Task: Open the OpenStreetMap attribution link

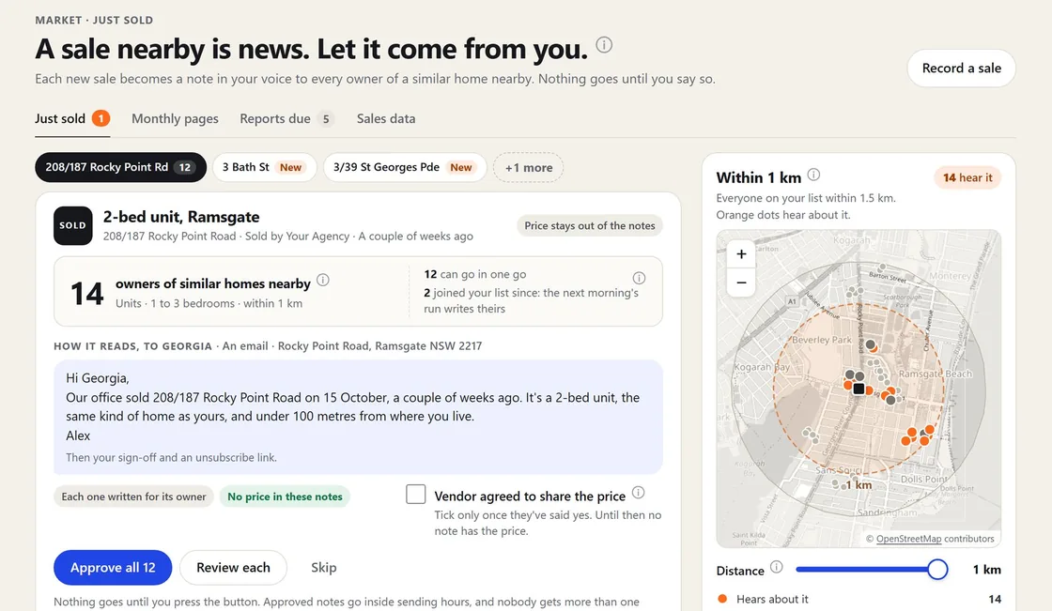Action: (x=908, y=539)
